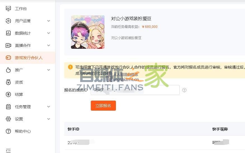Viewport: 245px width, 153px height.
Task: Click the 工作台 dashboard icon
Action: tap(8, 8)
